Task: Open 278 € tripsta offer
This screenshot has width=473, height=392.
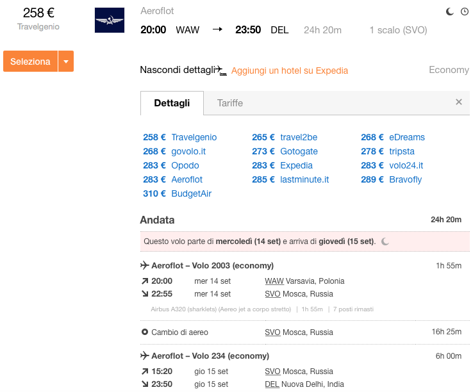Action: (388, 151)
